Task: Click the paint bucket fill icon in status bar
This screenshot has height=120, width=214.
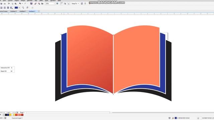Action: coord(173,118)
